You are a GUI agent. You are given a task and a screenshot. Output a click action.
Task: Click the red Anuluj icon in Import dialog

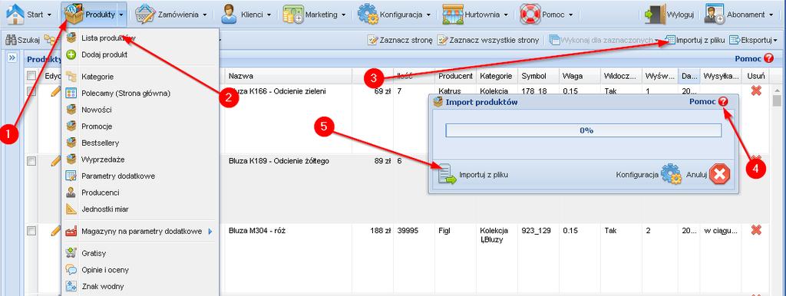pos(719,174)
